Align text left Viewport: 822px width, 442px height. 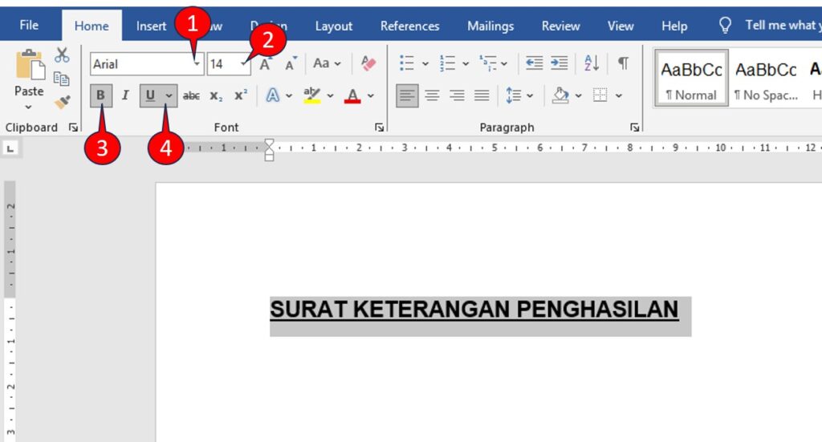tap(407, 95)
